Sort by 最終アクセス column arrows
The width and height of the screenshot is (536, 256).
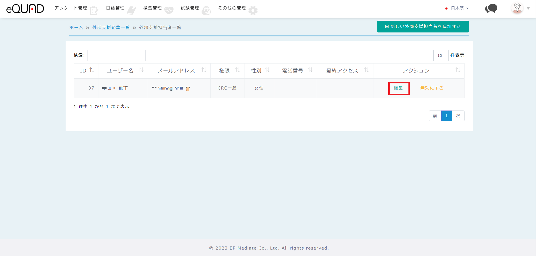(366, 70)
